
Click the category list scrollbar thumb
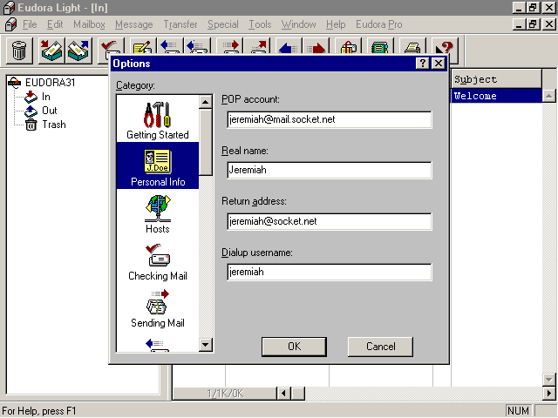point(206,142)
